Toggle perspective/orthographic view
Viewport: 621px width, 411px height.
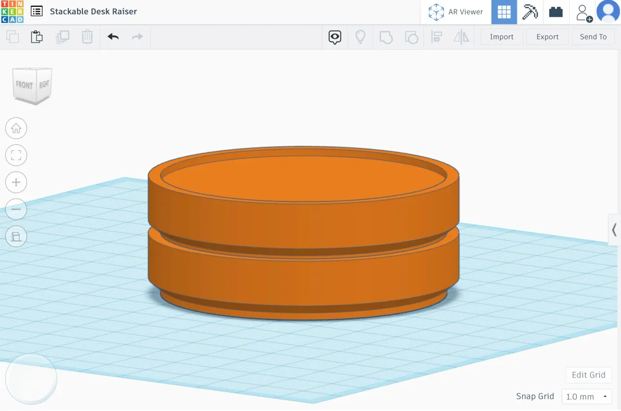[x=16, y=236]
